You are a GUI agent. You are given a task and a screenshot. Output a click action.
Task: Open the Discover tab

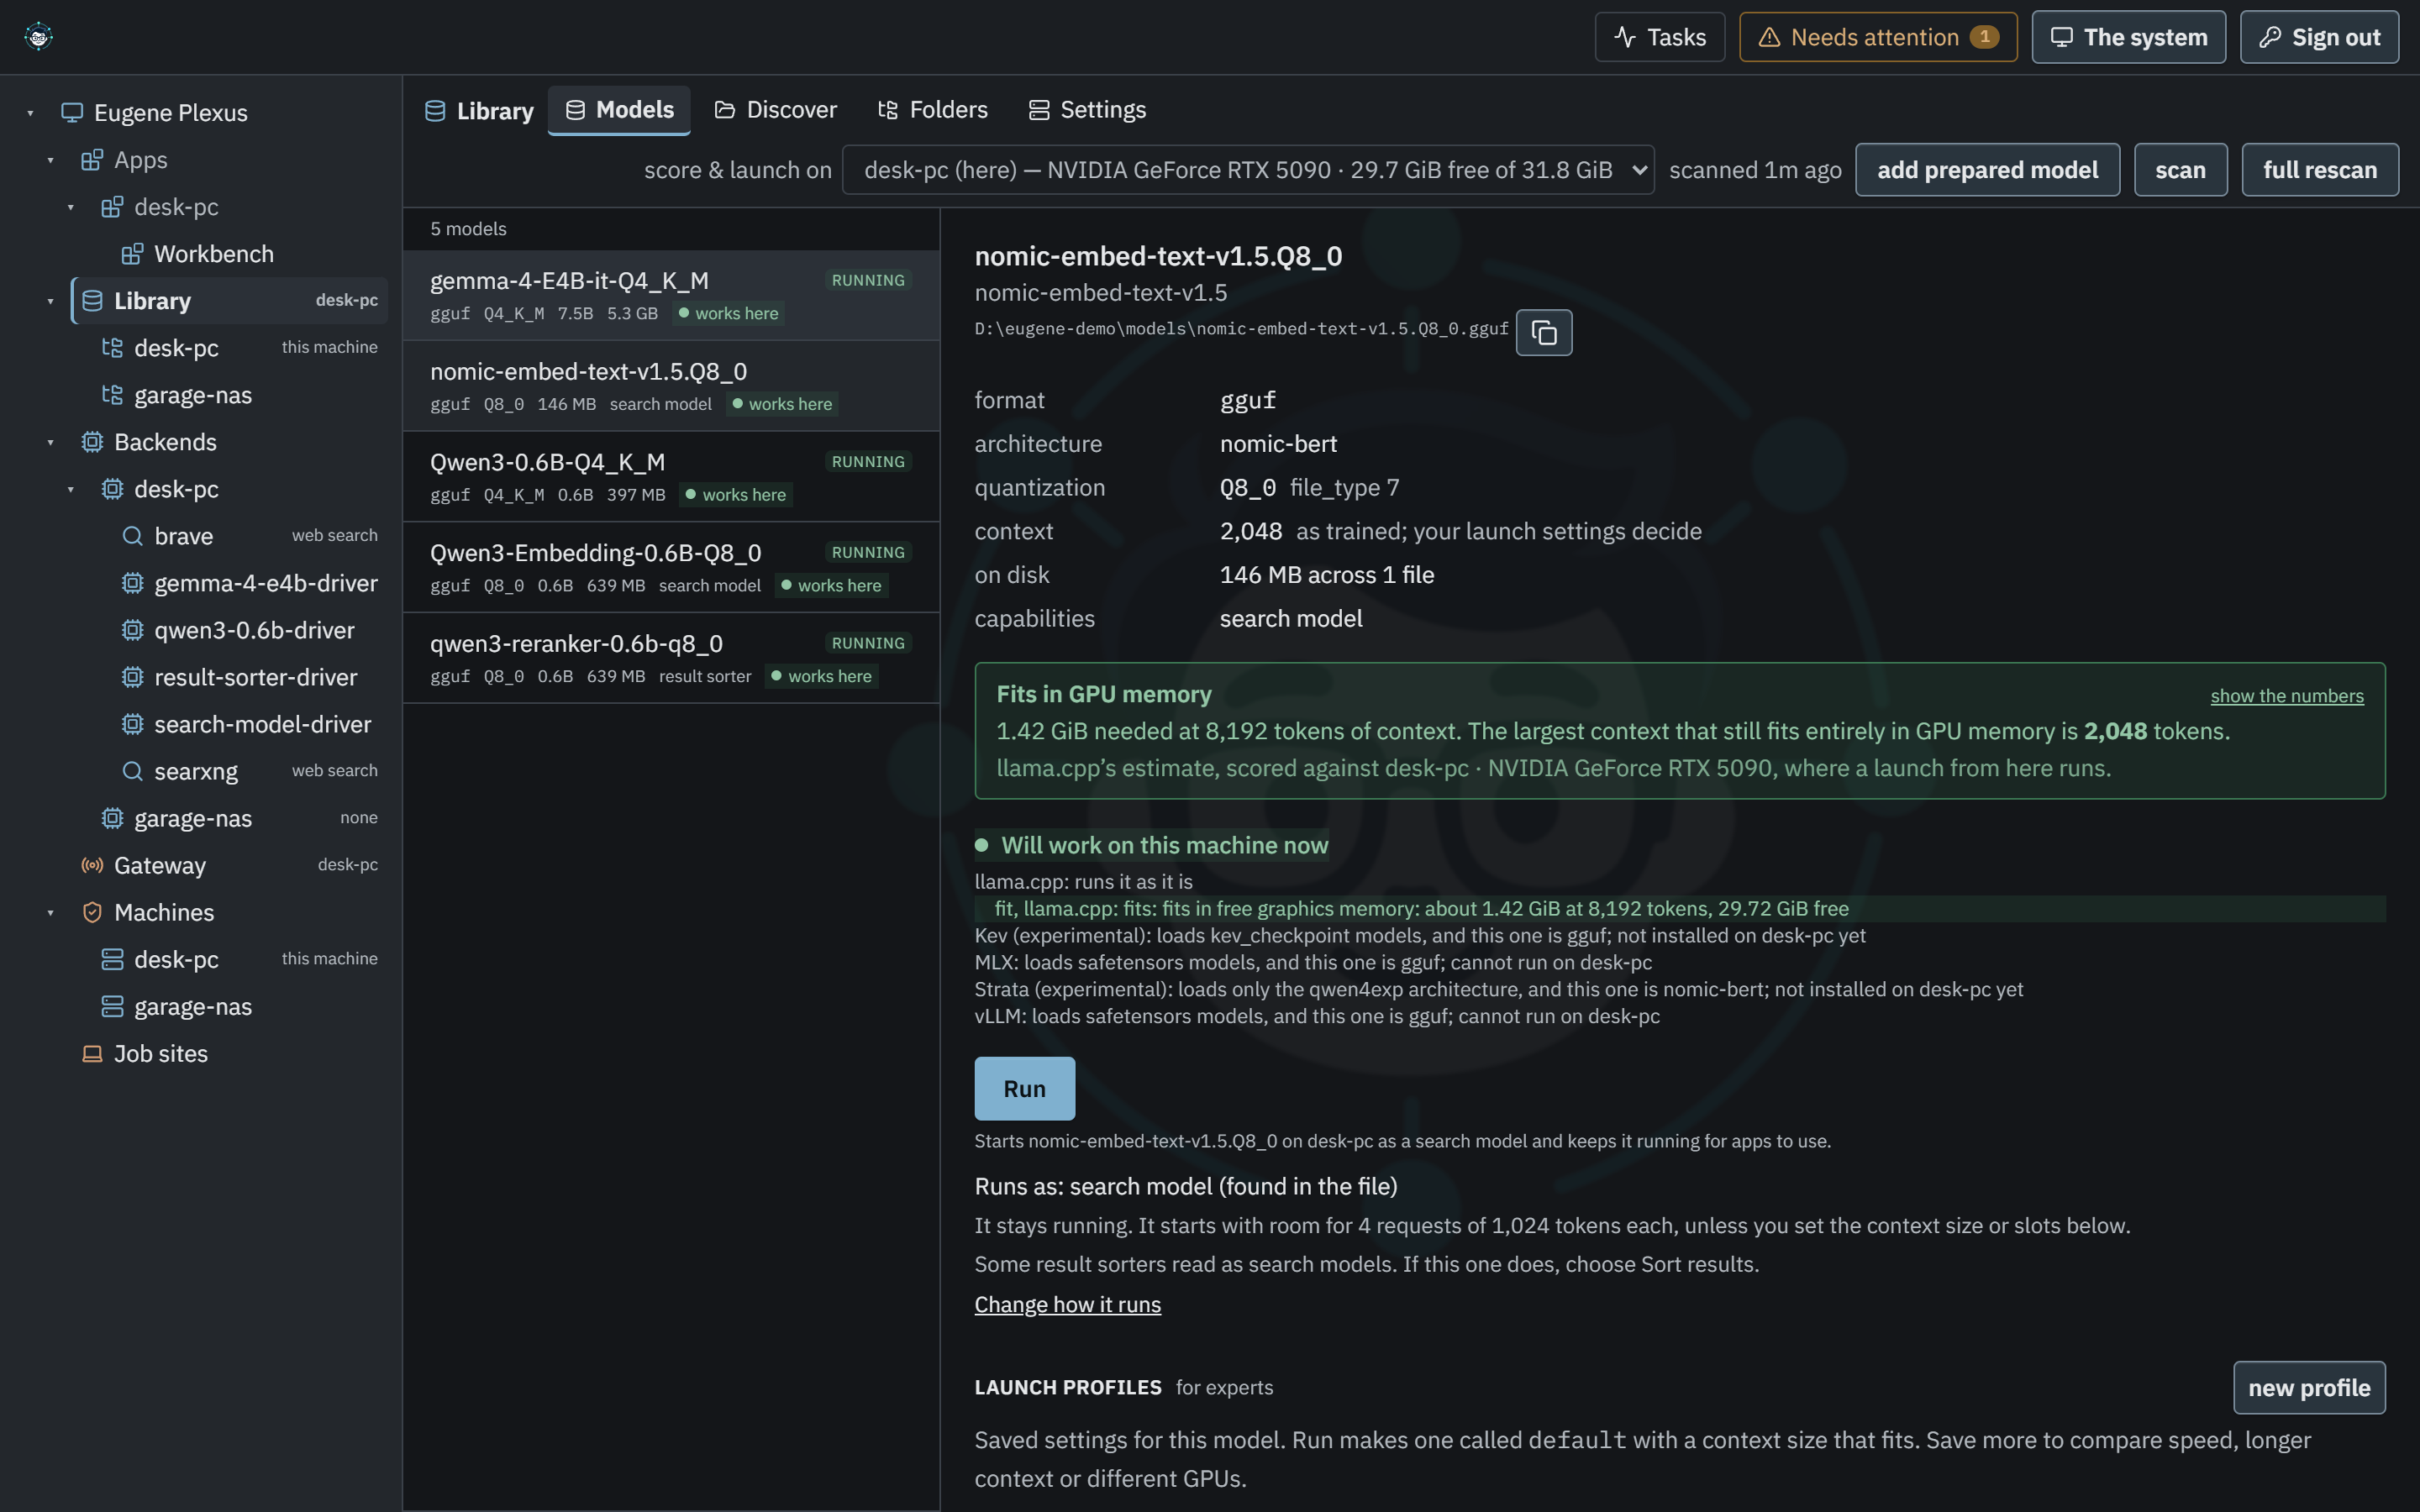coord(776,110)
